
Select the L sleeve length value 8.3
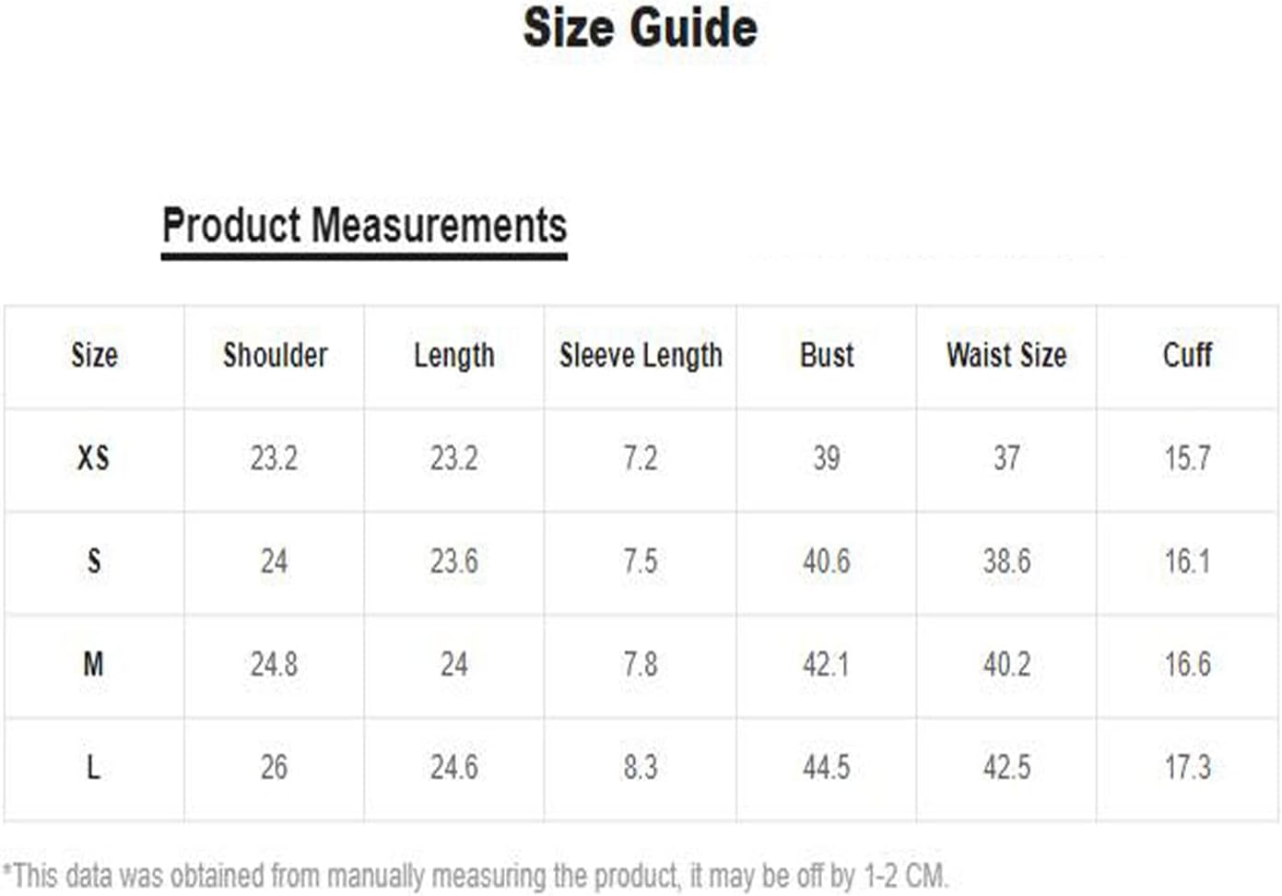coord(641,767)
